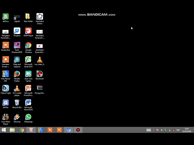Image resolution: width=194 pixels, height=145 pixels.
Task: Select the Screenshot desktop shortcut
Action: tap(5, 47)
